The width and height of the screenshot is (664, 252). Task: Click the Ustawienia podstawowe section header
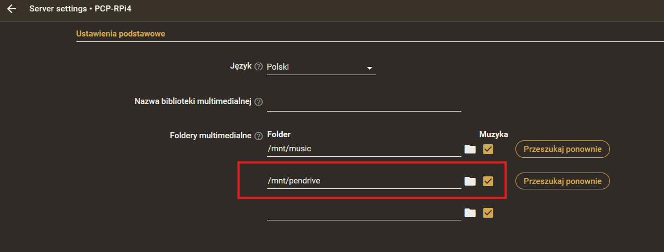pyautogui.click(x=121, y=34)
